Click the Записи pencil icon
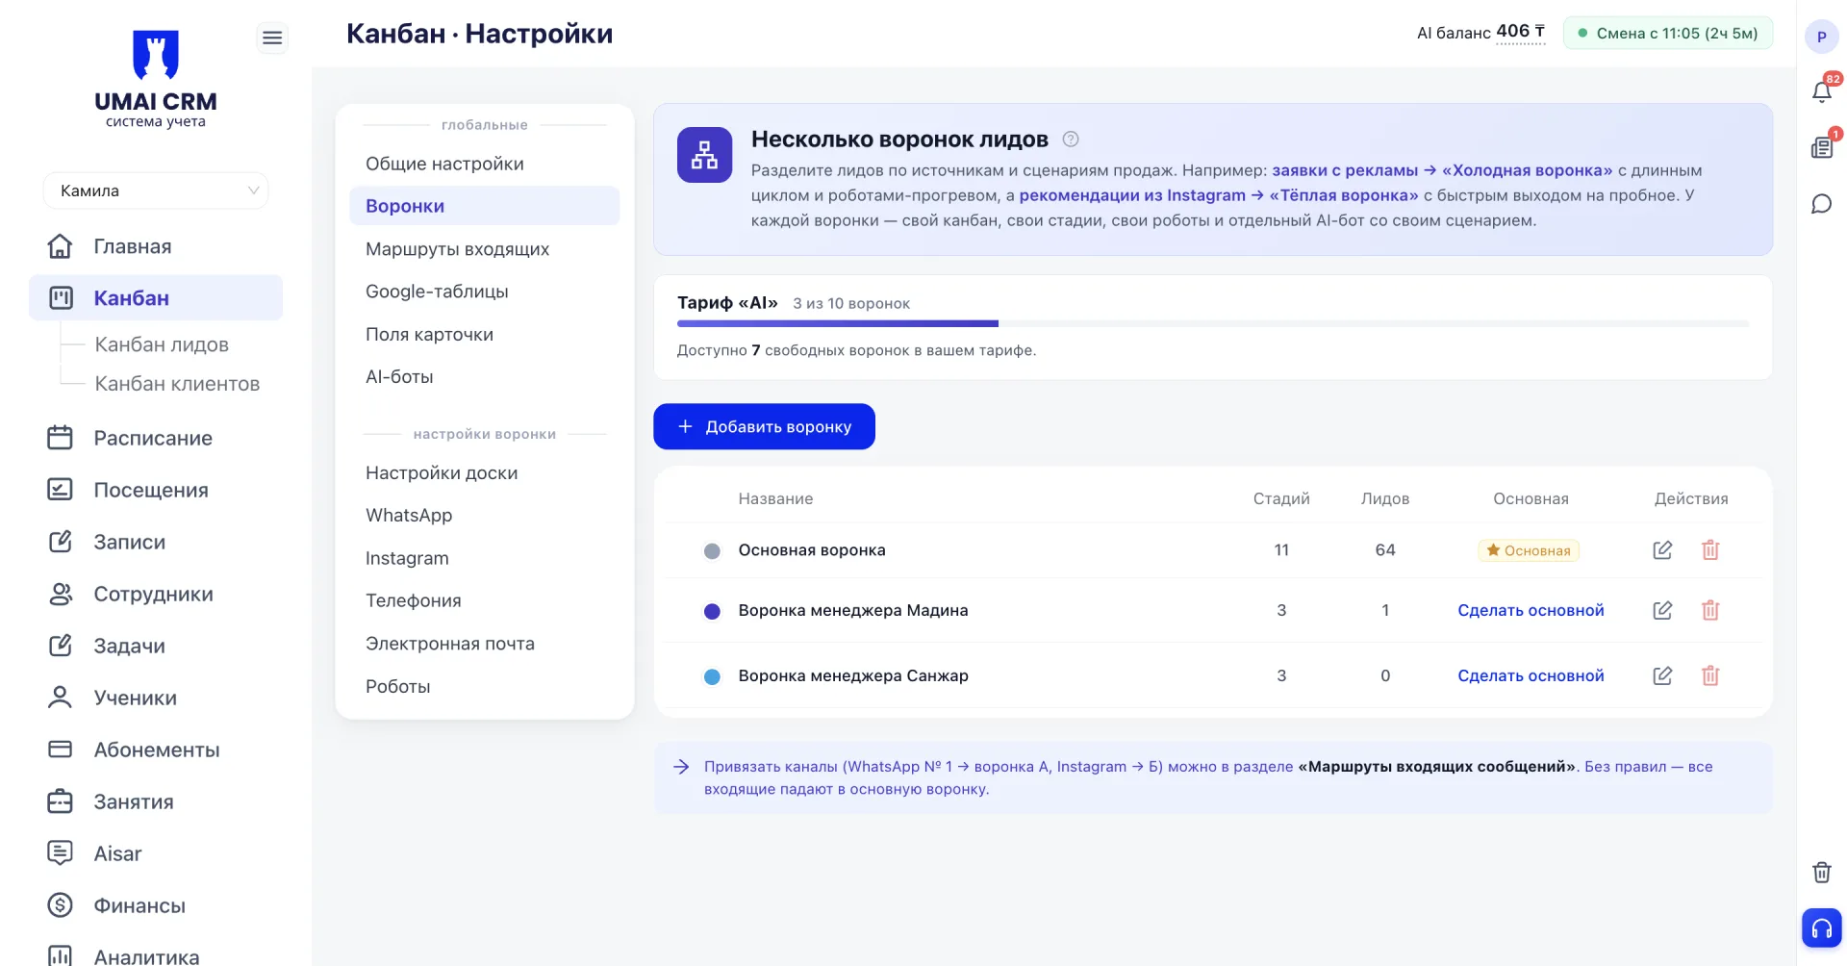 (60, 542)
